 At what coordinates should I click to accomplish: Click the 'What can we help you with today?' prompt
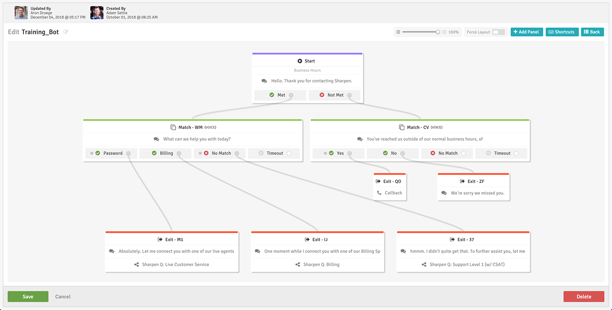tap(197, 139)
